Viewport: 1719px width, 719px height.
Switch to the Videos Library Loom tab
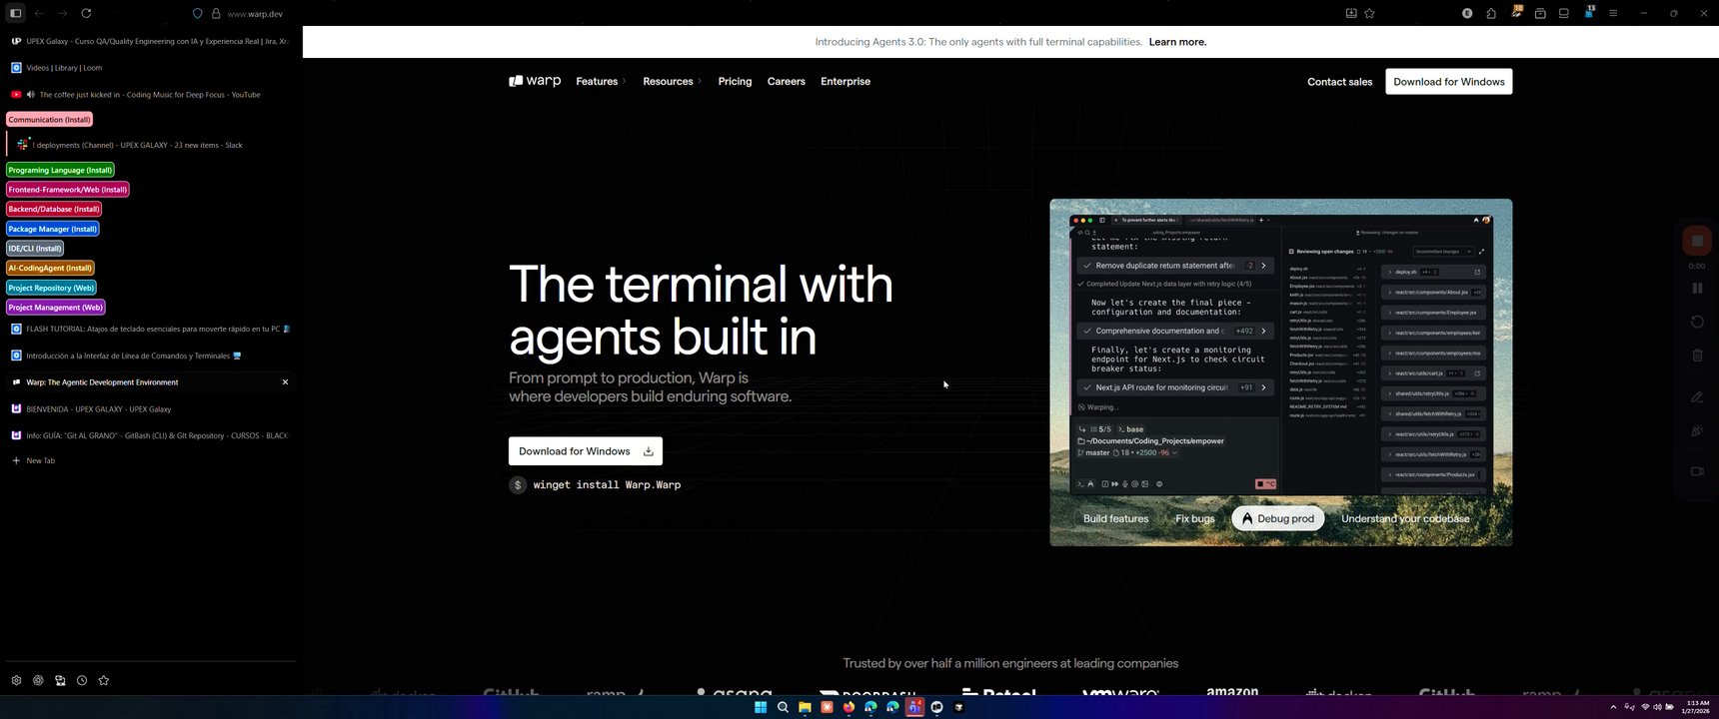pyautogui.click(x=150, y=68)
